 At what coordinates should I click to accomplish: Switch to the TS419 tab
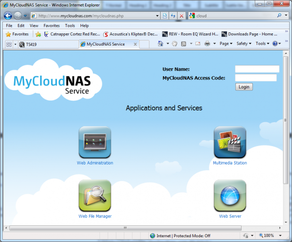(49, 45)
